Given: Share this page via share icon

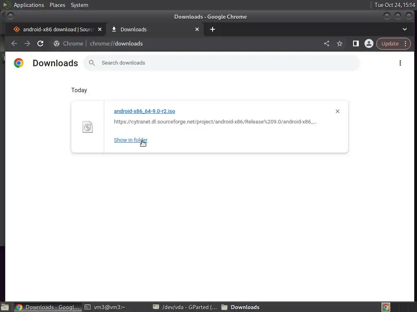Looking at the screenshot, I should click(x=327, y=43).
